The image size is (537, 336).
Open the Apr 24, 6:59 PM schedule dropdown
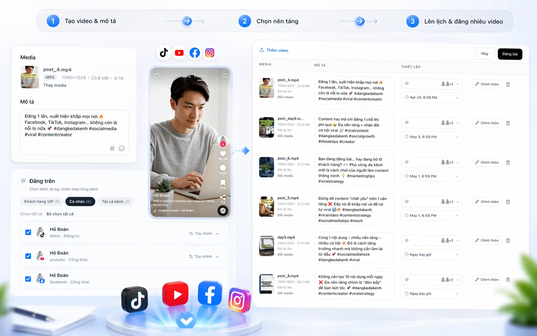point(431,98)
